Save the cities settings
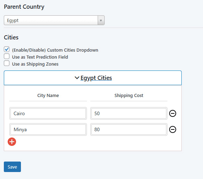Viewport: 203px width, 179px height. coord(12,167)
